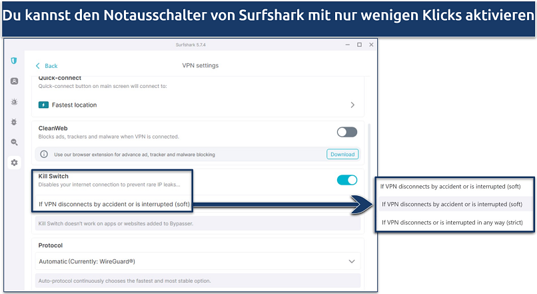Open the Kill Switch mode dropdown
Viewport: 537px width, 294px height.
(x=115, y=204)
